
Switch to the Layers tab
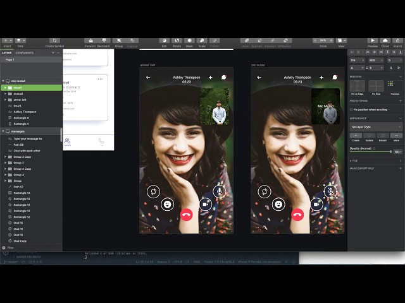pyautogui.click(x=7, y=53)
